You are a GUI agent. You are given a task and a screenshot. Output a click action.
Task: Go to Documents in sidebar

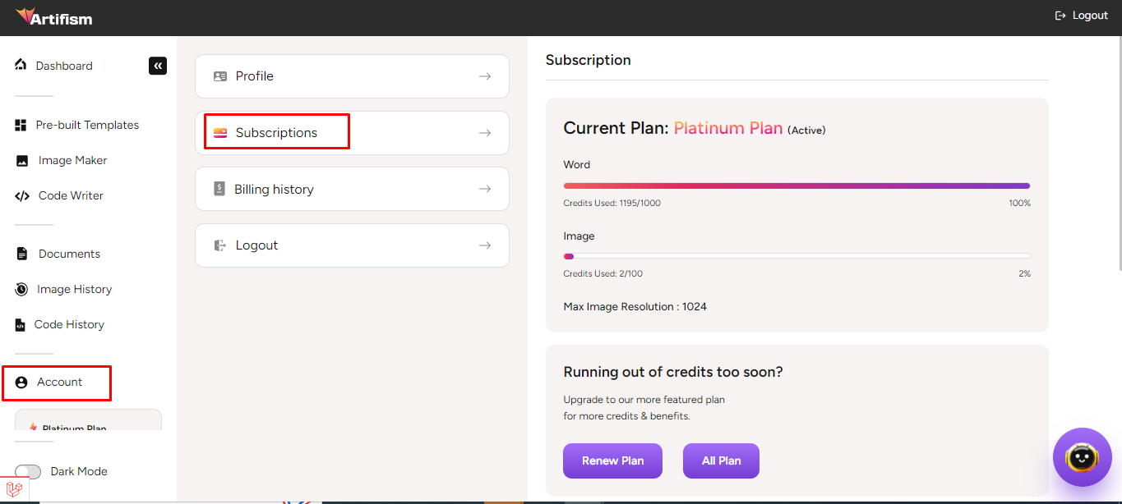tap(69, 254)
